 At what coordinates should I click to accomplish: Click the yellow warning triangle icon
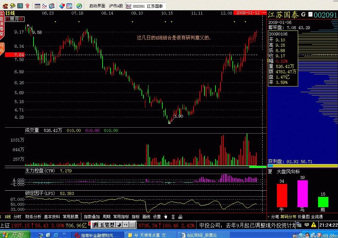tap(314, 225)
